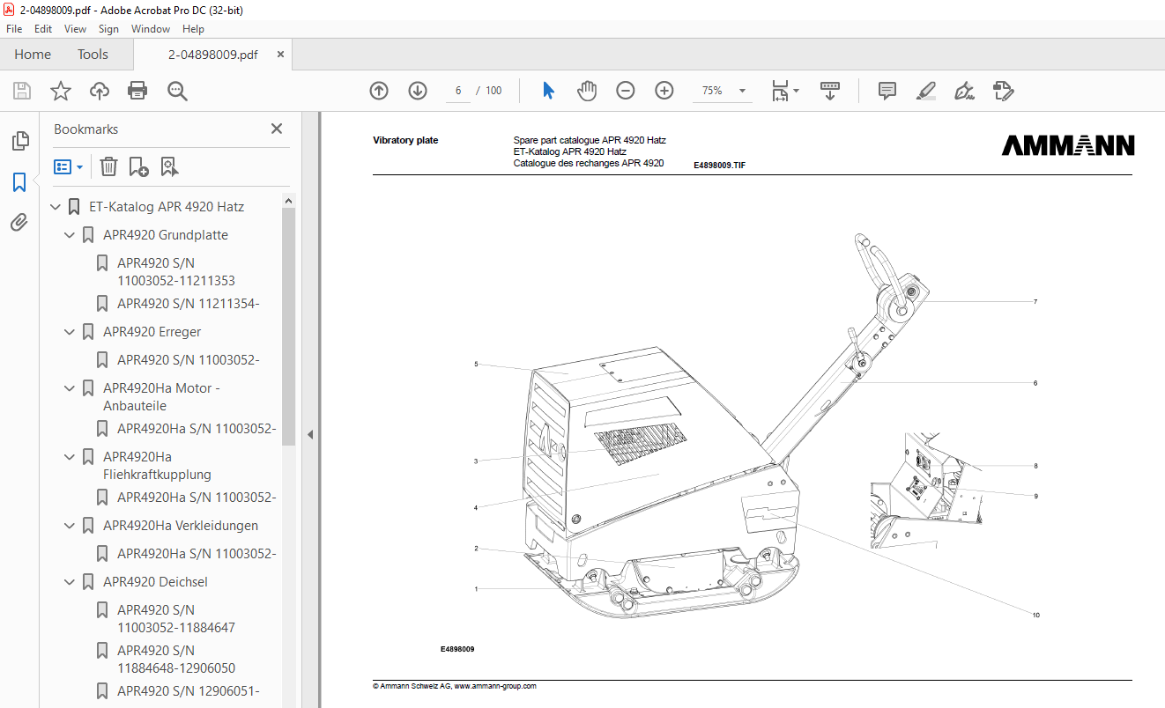Zoom out with the minus icon
1165x708 pixels.
pyautogui.click(x=625, y=91)
